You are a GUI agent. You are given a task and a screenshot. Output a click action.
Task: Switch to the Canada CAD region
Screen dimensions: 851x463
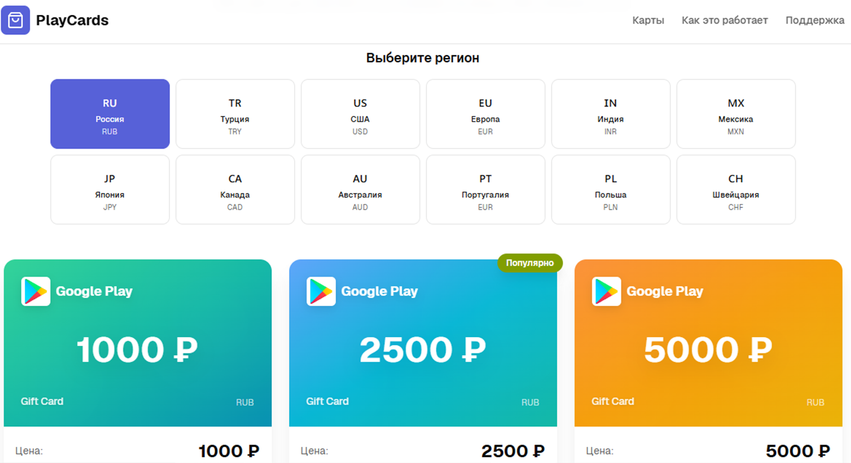pos(235,190)
